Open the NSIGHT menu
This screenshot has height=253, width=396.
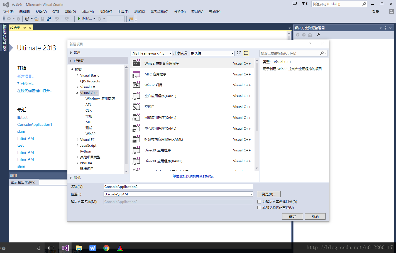point(106,11)
